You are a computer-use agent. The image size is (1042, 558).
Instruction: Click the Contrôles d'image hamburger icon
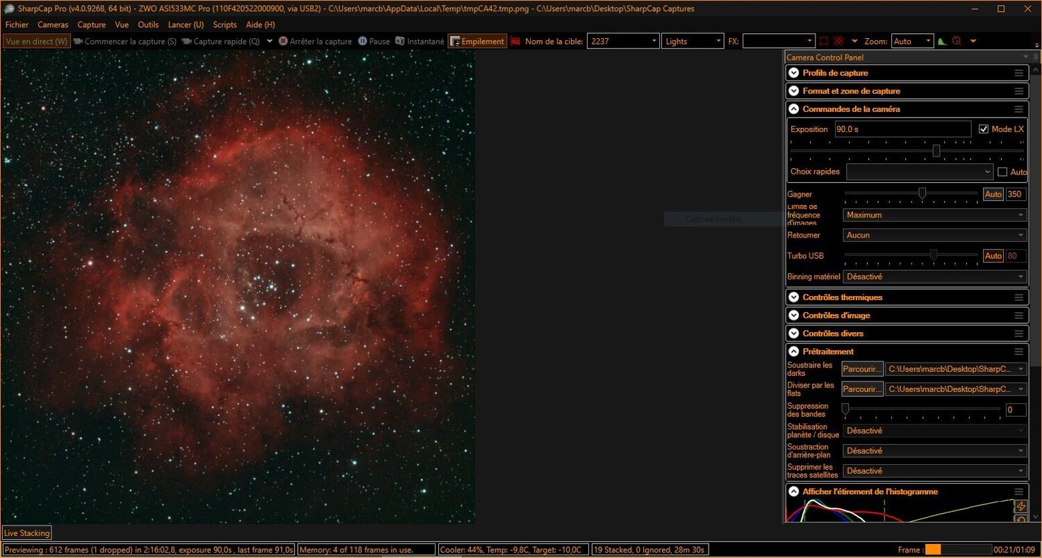click(x=1018, y=315)
